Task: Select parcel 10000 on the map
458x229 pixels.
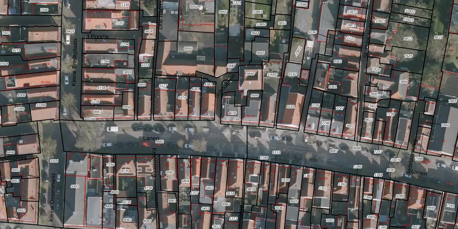Action: pos(273,74)
